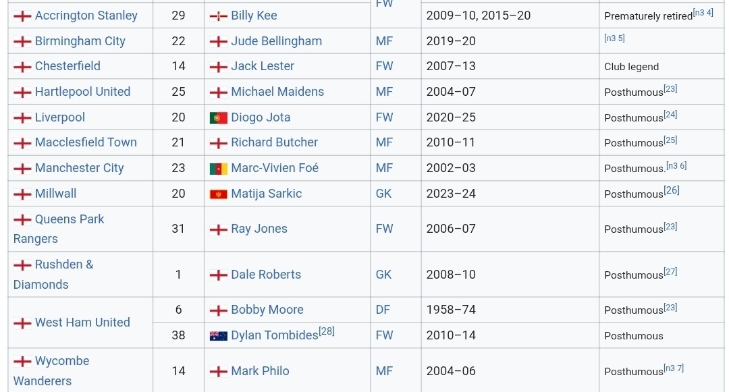Click England flag beside Bobby Moore
Screen dimensions: 729x392
[218, 310]
